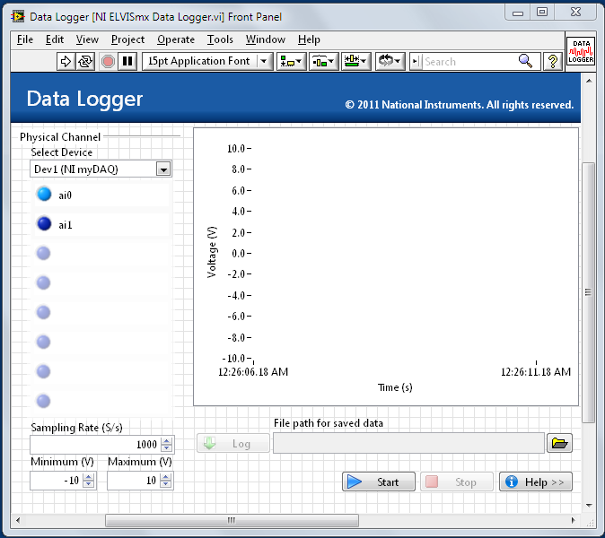Image resolution: width=605 pixels, height=538 pixels.
Task: Click the horizontal scrollbar thumb
Action: (232, 520)
